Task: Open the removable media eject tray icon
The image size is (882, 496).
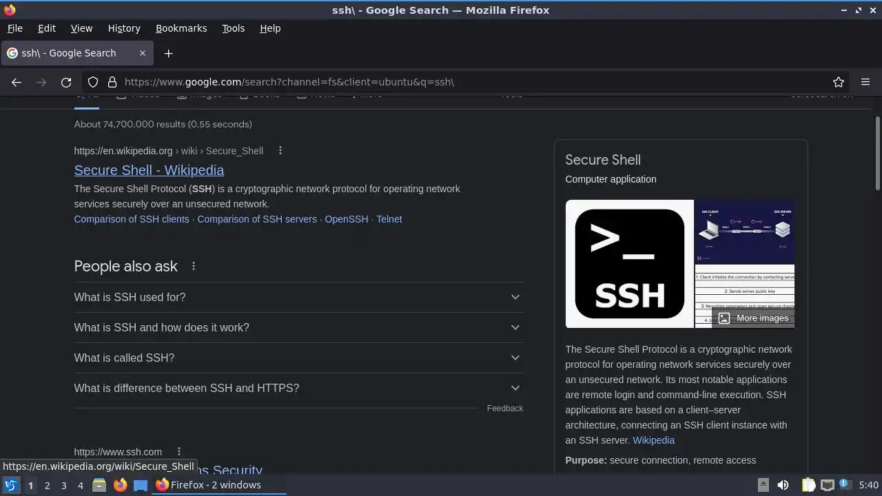Action: [763, 485]
